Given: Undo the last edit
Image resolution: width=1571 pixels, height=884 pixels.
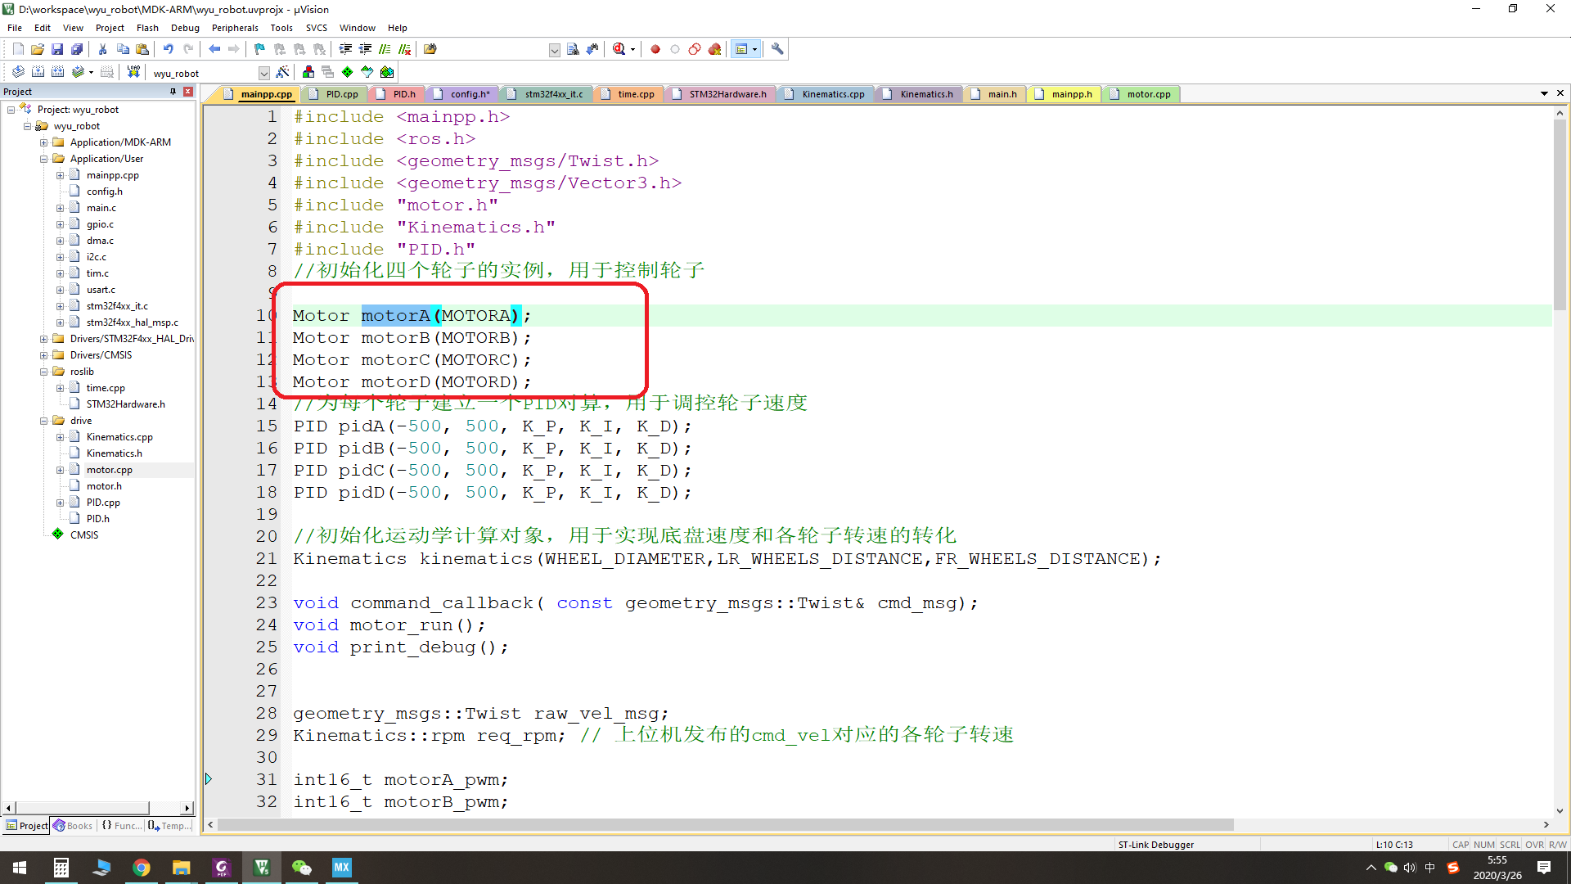Looking at the screenshot, I should 169,49.
